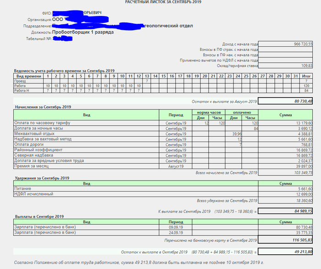Click the paid days value 39,96

tap(237, 134)
